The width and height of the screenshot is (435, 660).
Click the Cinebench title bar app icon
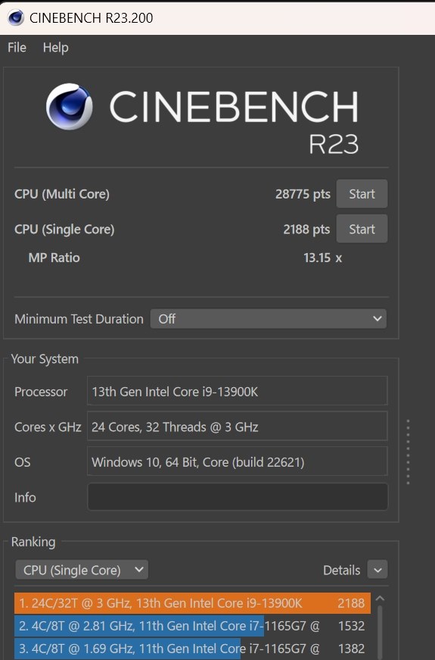[16, 17]
